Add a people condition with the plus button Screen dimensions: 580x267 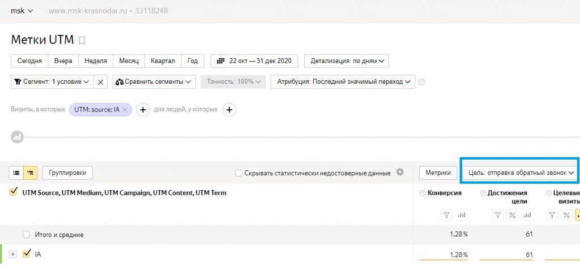pos(229,110)
